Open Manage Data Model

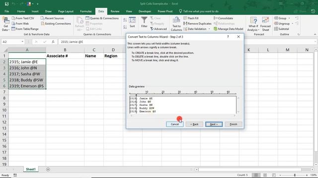[229, 29]
